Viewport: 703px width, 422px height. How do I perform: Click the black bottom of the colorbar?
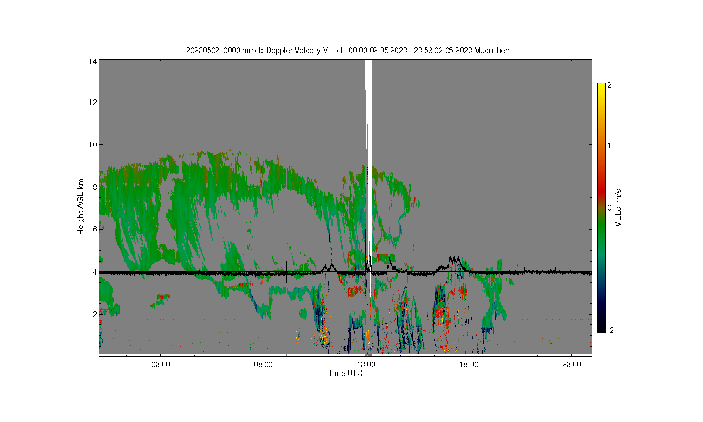(601, 328)
